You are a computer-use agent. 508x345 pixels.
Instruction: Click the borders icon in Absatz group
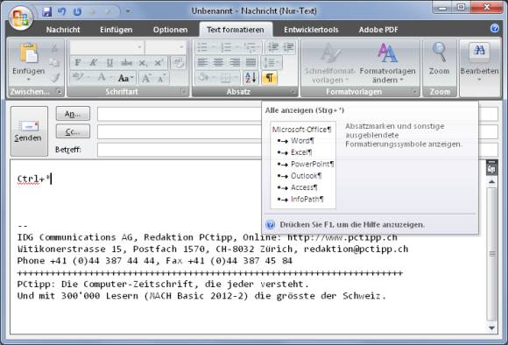pyautogui.click(x=225, y=78)
